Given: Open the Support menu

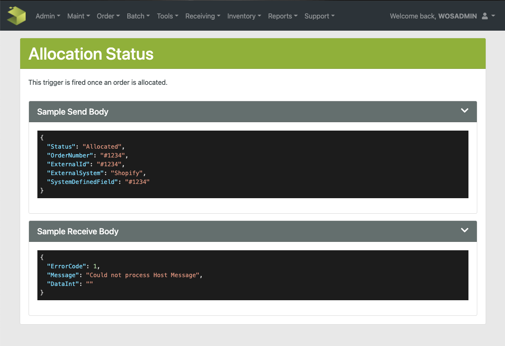Looking at the screenshot, I should [x=319, y=16].
